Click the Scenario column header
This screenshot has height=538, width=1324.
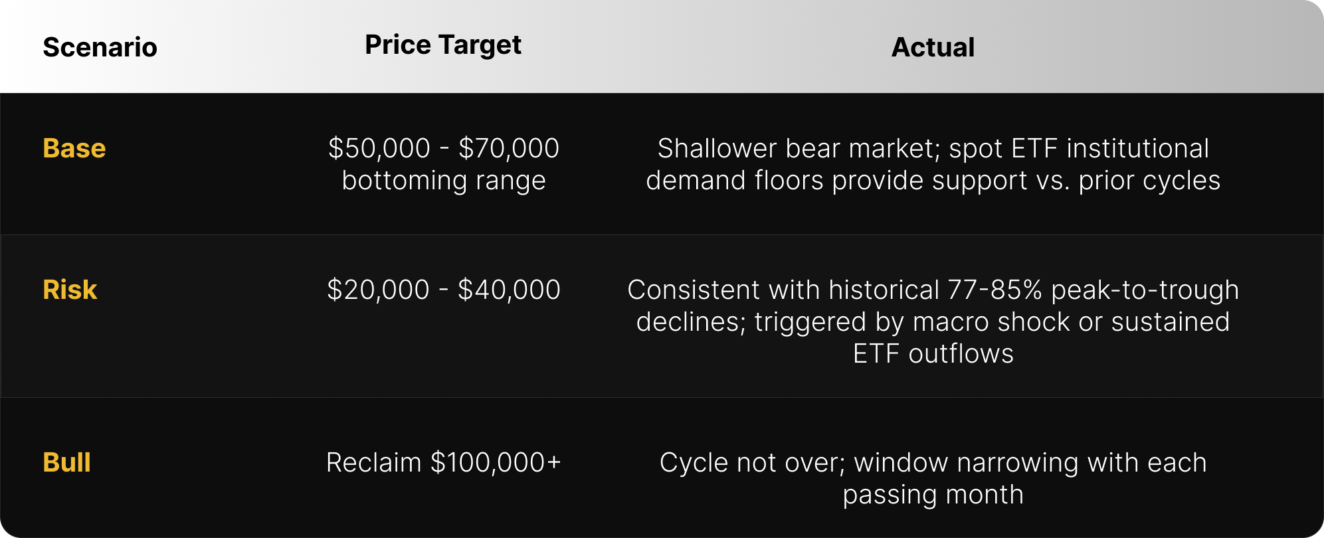click(100, 47)
